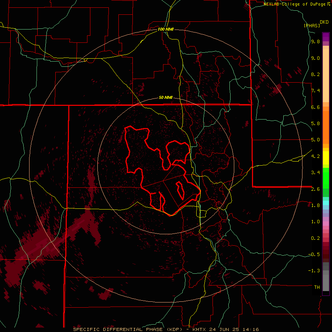Click the 9.8 legend value
The width and height of the screenshot is (332, 332).
pos(315,42)
